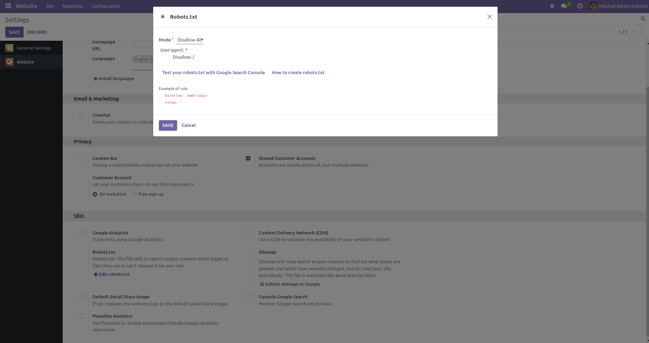Open the apps grid menu icon
The width and height of the screenshot is (649, 343).
[8, 6]
